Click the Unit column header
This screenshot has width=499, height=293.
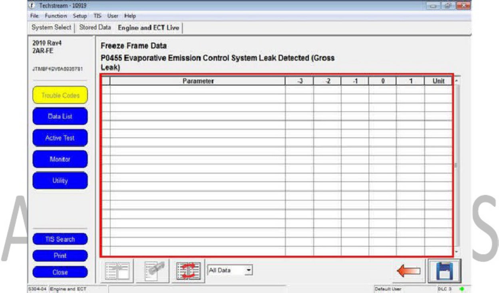pyautogui.click(x=438, y=81)
